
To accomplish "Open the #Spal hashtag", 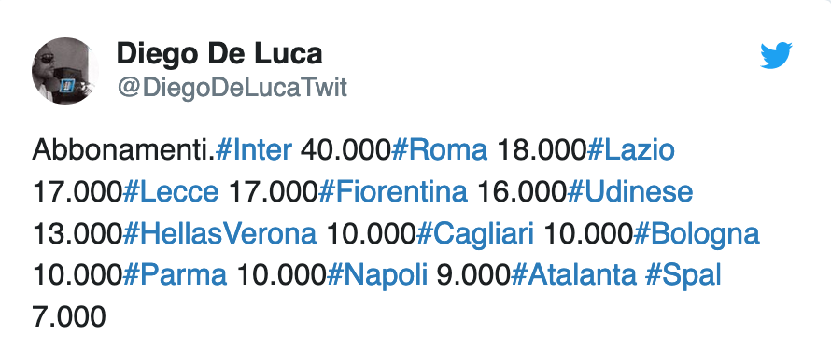I will (x=683, y=275).
